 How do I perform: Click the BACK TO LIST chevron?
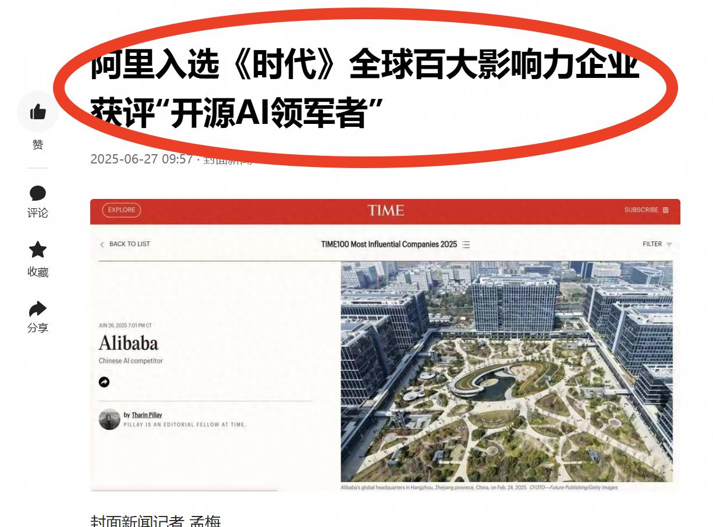click(102, 244)
